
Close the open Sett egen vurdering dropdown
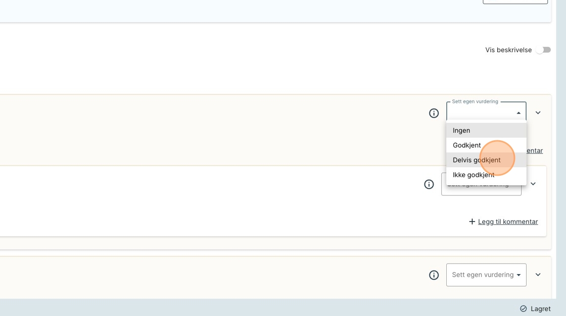(518, 113)
